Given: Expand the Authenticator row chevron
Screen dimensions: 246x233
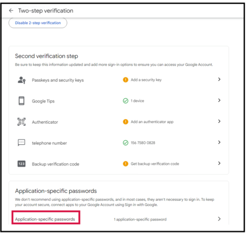Looking at the screenshot, I should tap(219, 121).
